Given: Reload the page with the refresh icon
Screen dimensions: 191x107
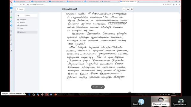Looking at the screenshot, I should [x=21, y=4].
